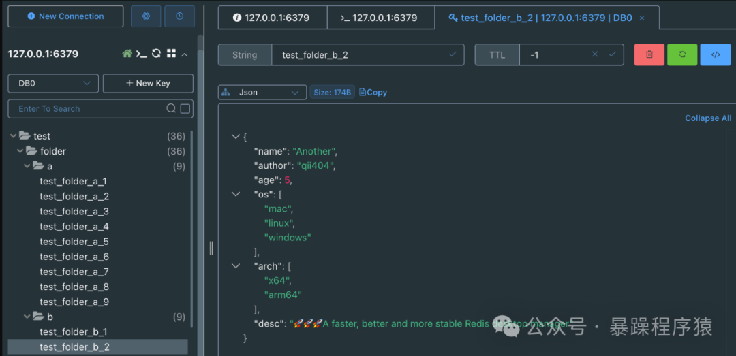Viewport: 736px width, 356px height.
Task: Open settings via the gear icon
Action: pos(146,16)
